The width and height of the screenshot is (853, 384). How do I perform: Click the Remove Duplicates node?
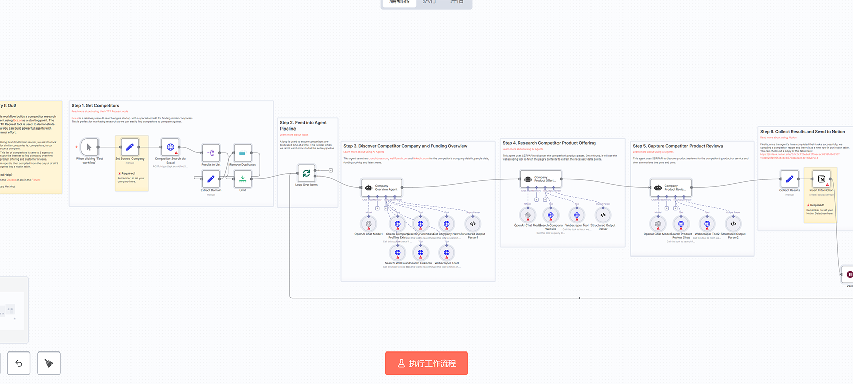[x=243, y=153]
